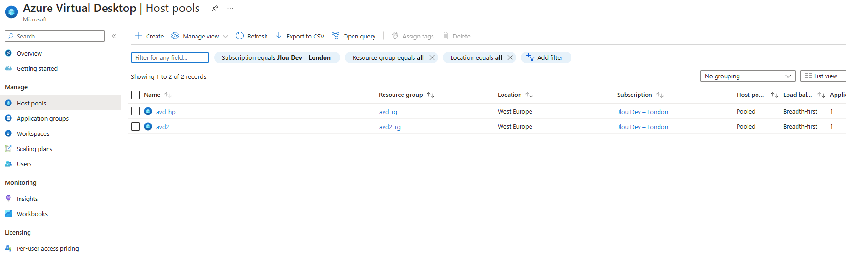This screenshot has width=846, height=257.
Task: Click the Application groups icon
Action: (8, 118)
